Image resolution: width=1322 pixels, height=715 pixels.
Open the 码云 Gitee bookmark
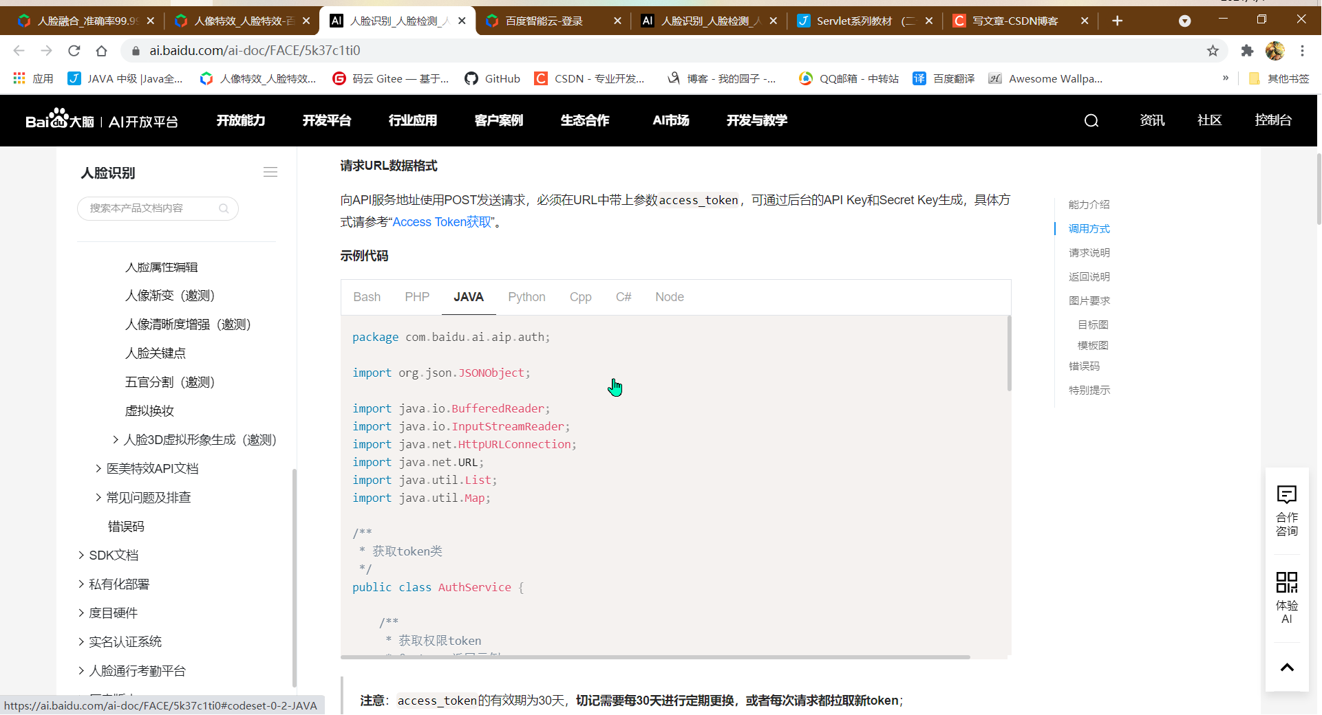click(x=390, y=78)
